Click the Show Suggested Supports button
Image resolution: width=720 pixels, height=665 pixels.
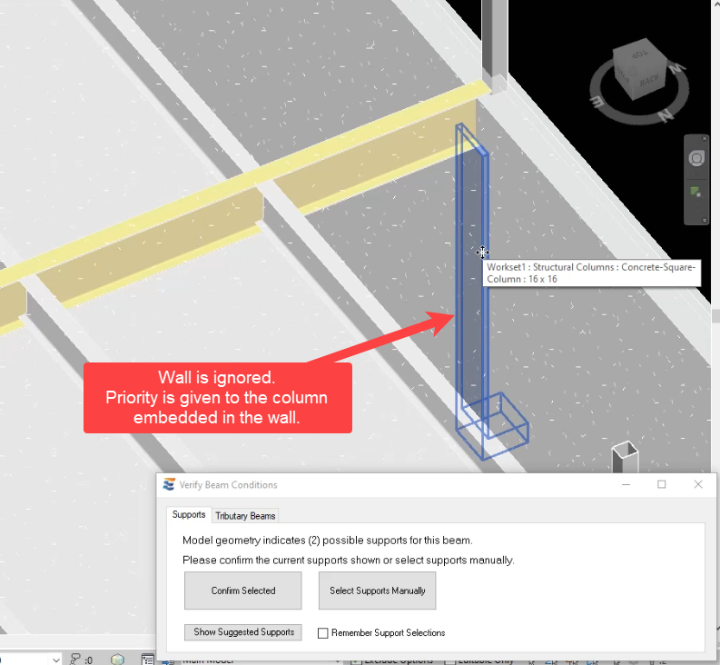pyautogui.click(x=243, y=632)
